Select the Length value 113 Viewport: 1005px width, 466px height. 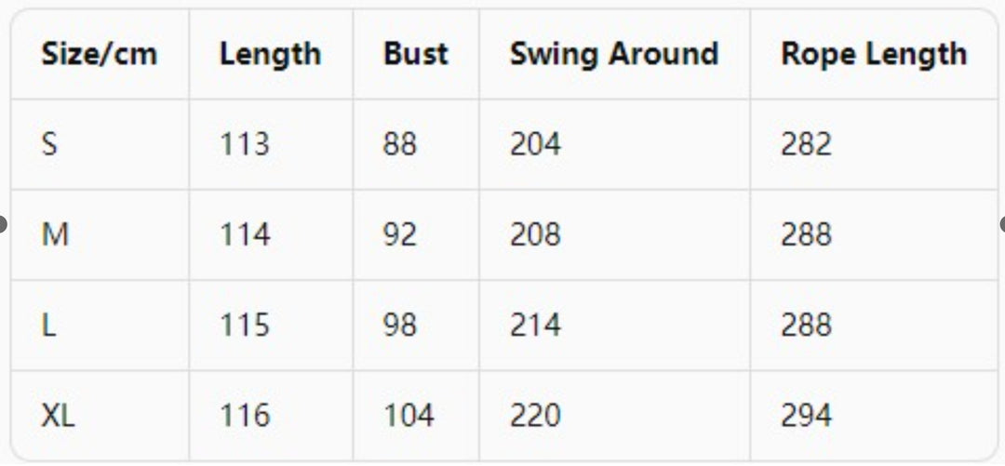tap(245, 143)
